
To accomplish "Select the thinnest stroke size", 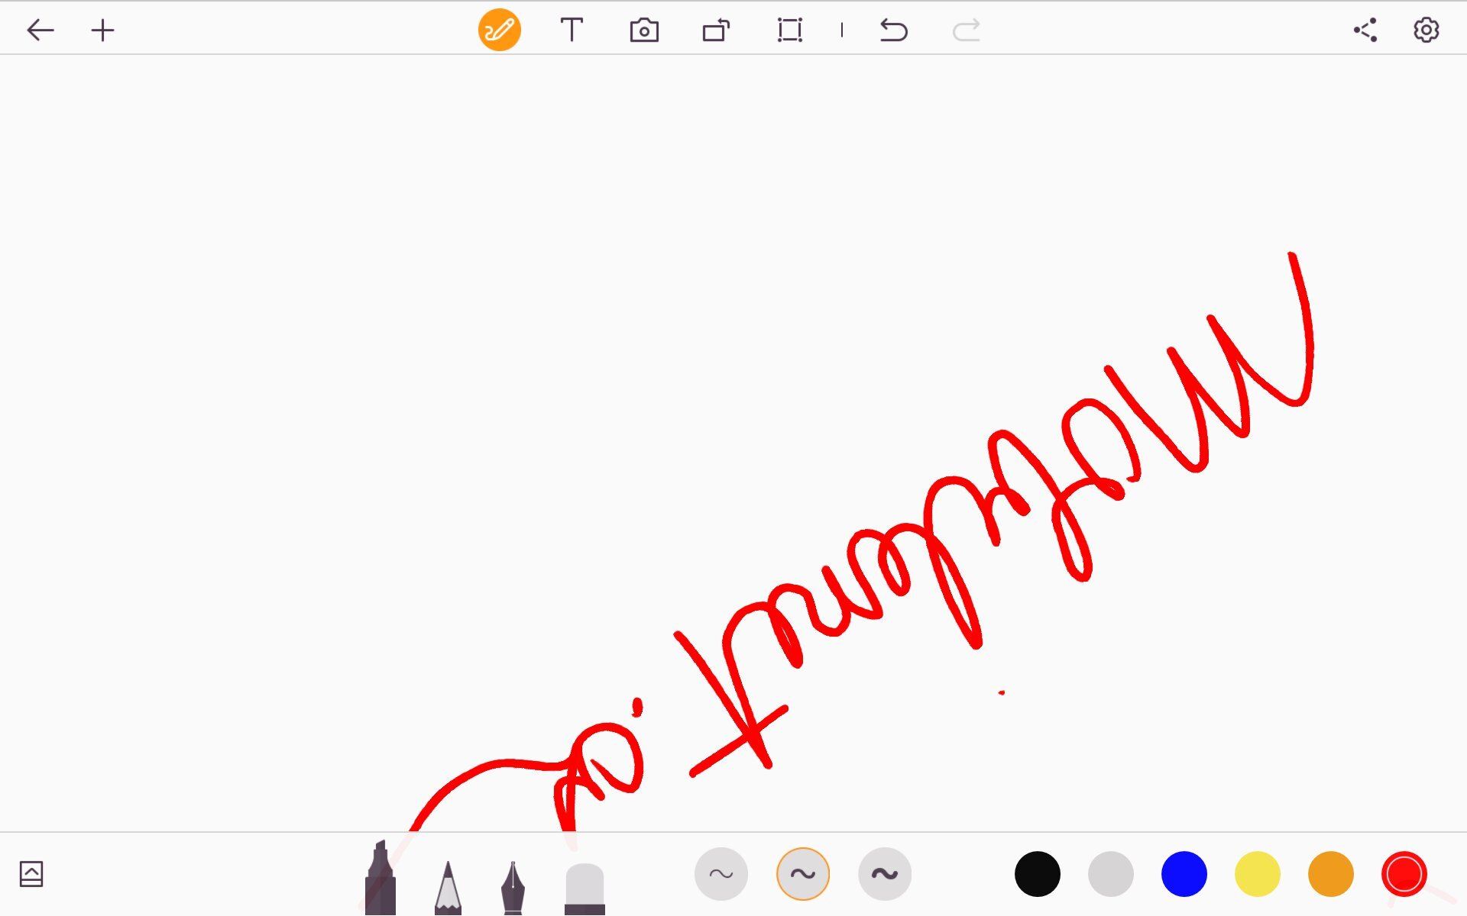I will click(721, 873).
